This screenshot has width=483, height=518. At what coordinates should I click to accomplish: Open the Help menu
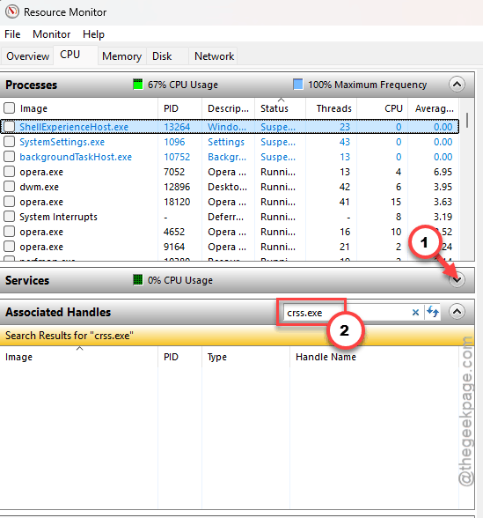tap(93, 34)
